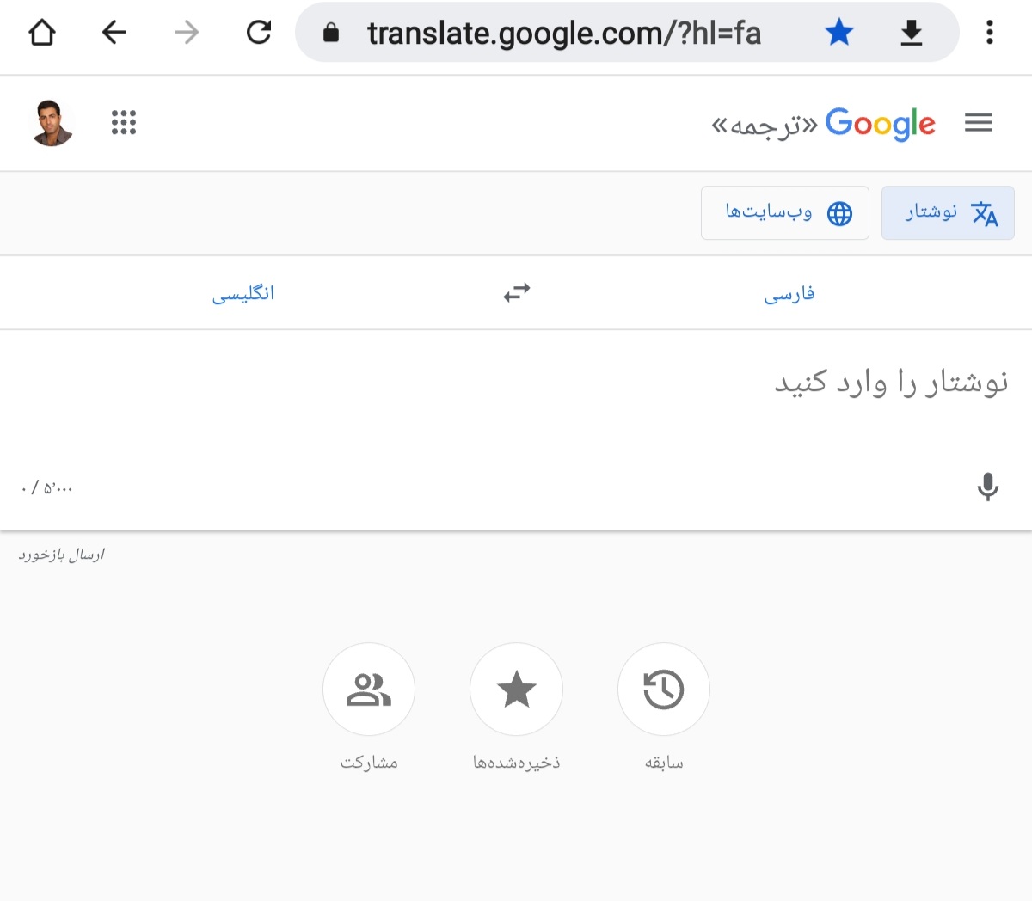Click the download icon in the address bar

tap(912, 33)
